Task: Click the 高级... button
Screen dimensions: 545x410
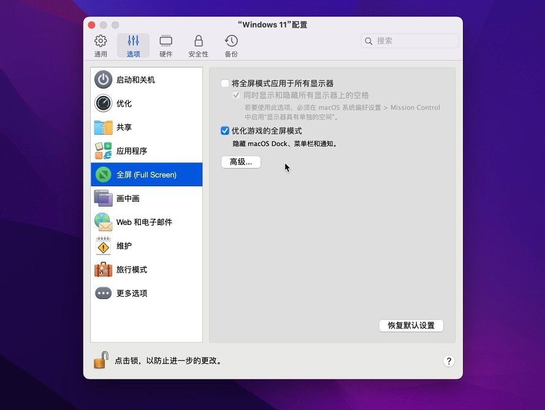Action: click(x=241, y=162)
